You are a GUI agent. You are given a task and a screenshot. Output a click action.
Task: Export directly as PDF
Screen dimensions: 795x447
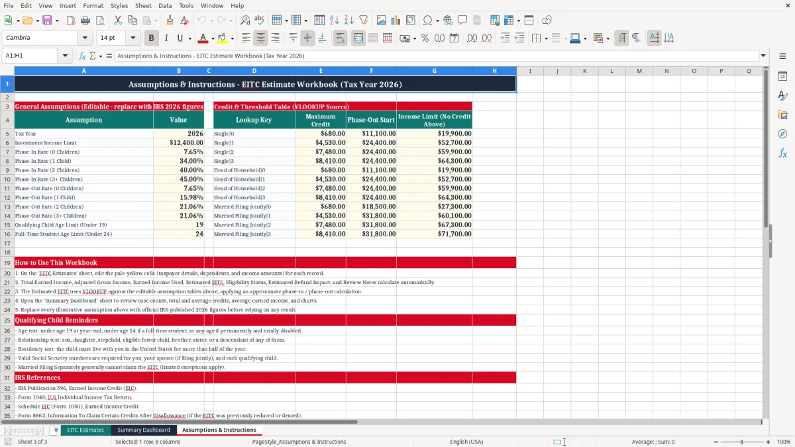[71, 21]
